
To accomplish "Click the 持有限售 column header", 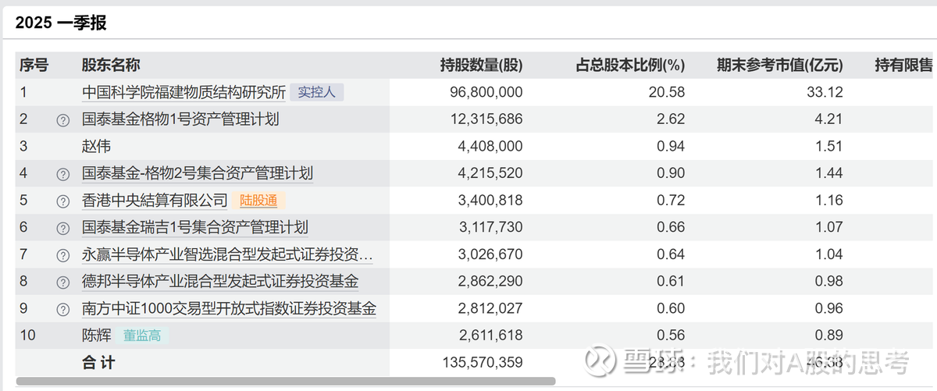I will tap(903, 66).
